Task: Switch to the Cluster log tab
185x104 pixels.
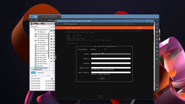Action: (x=40, y=73)
